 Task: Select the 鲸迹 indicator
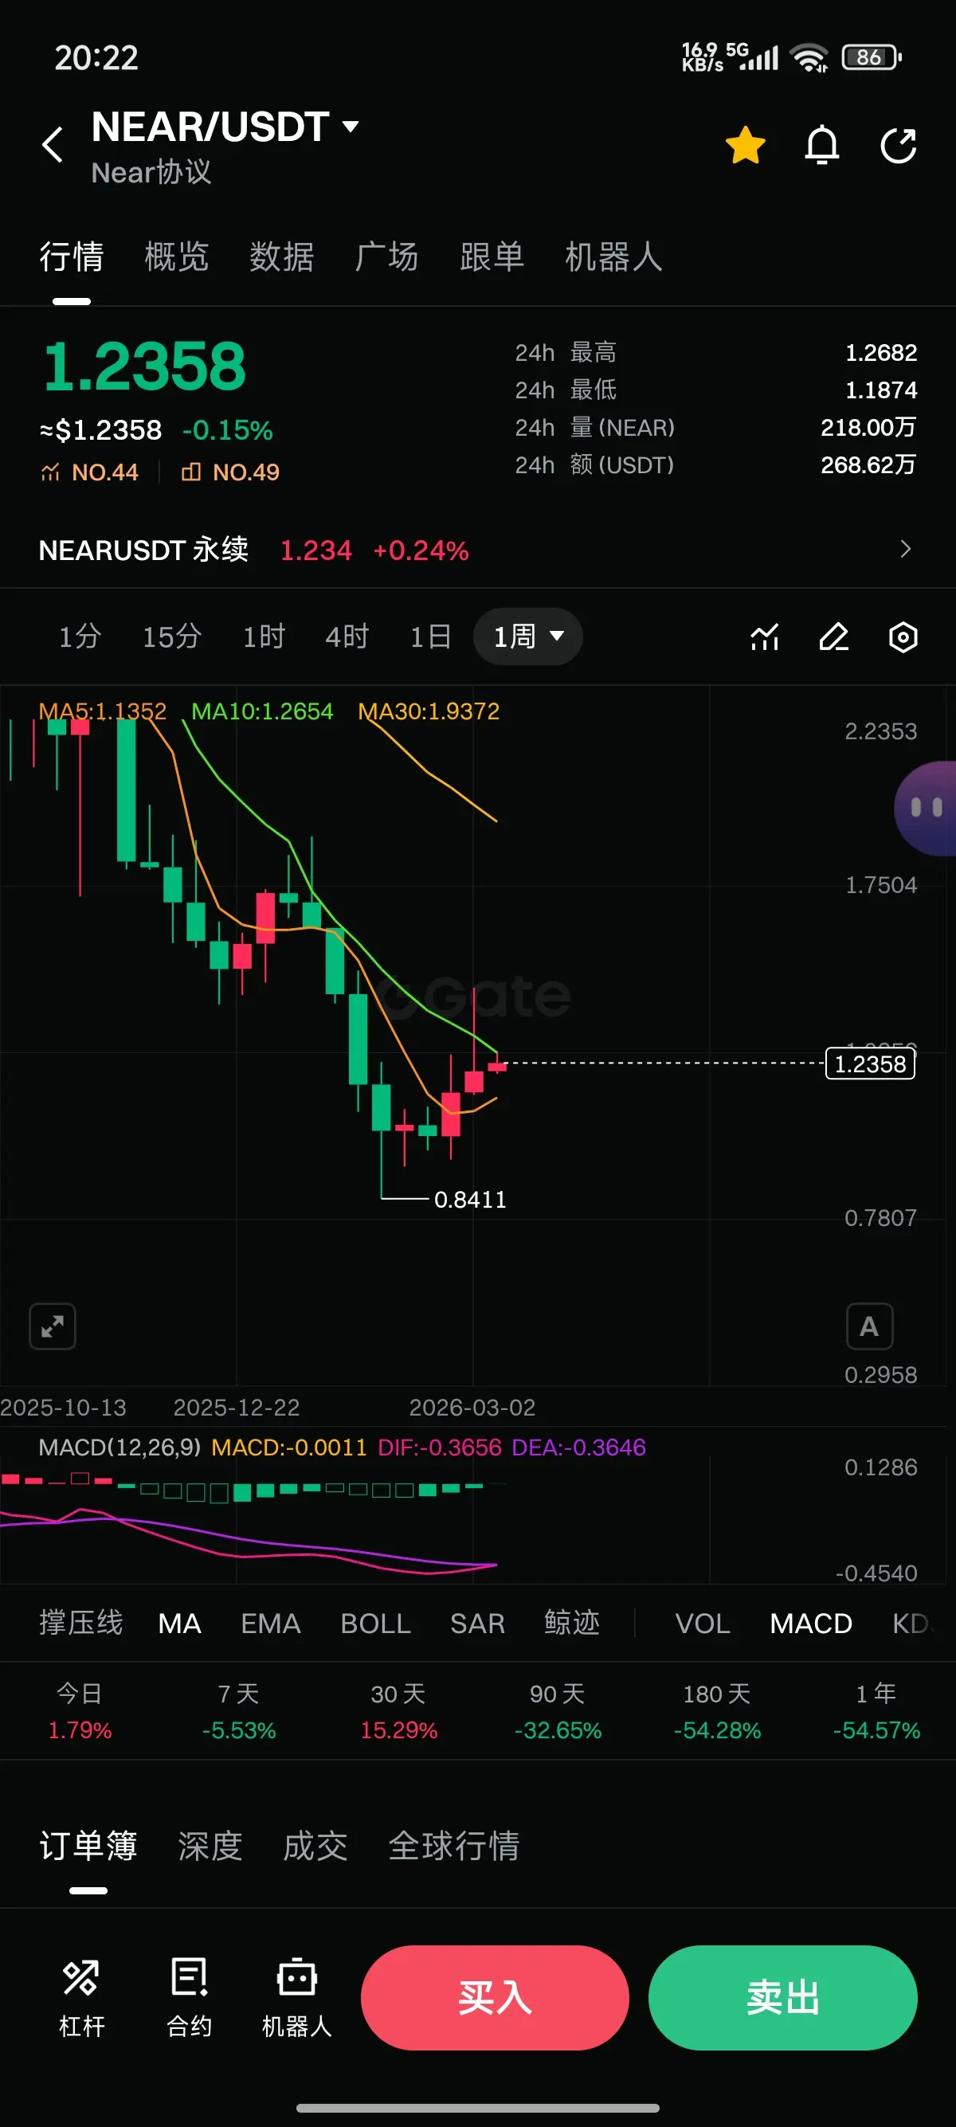point(571,1624)
